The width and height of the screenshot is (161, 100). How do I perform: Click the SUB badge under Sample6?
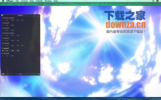click(x=18, y=46)
